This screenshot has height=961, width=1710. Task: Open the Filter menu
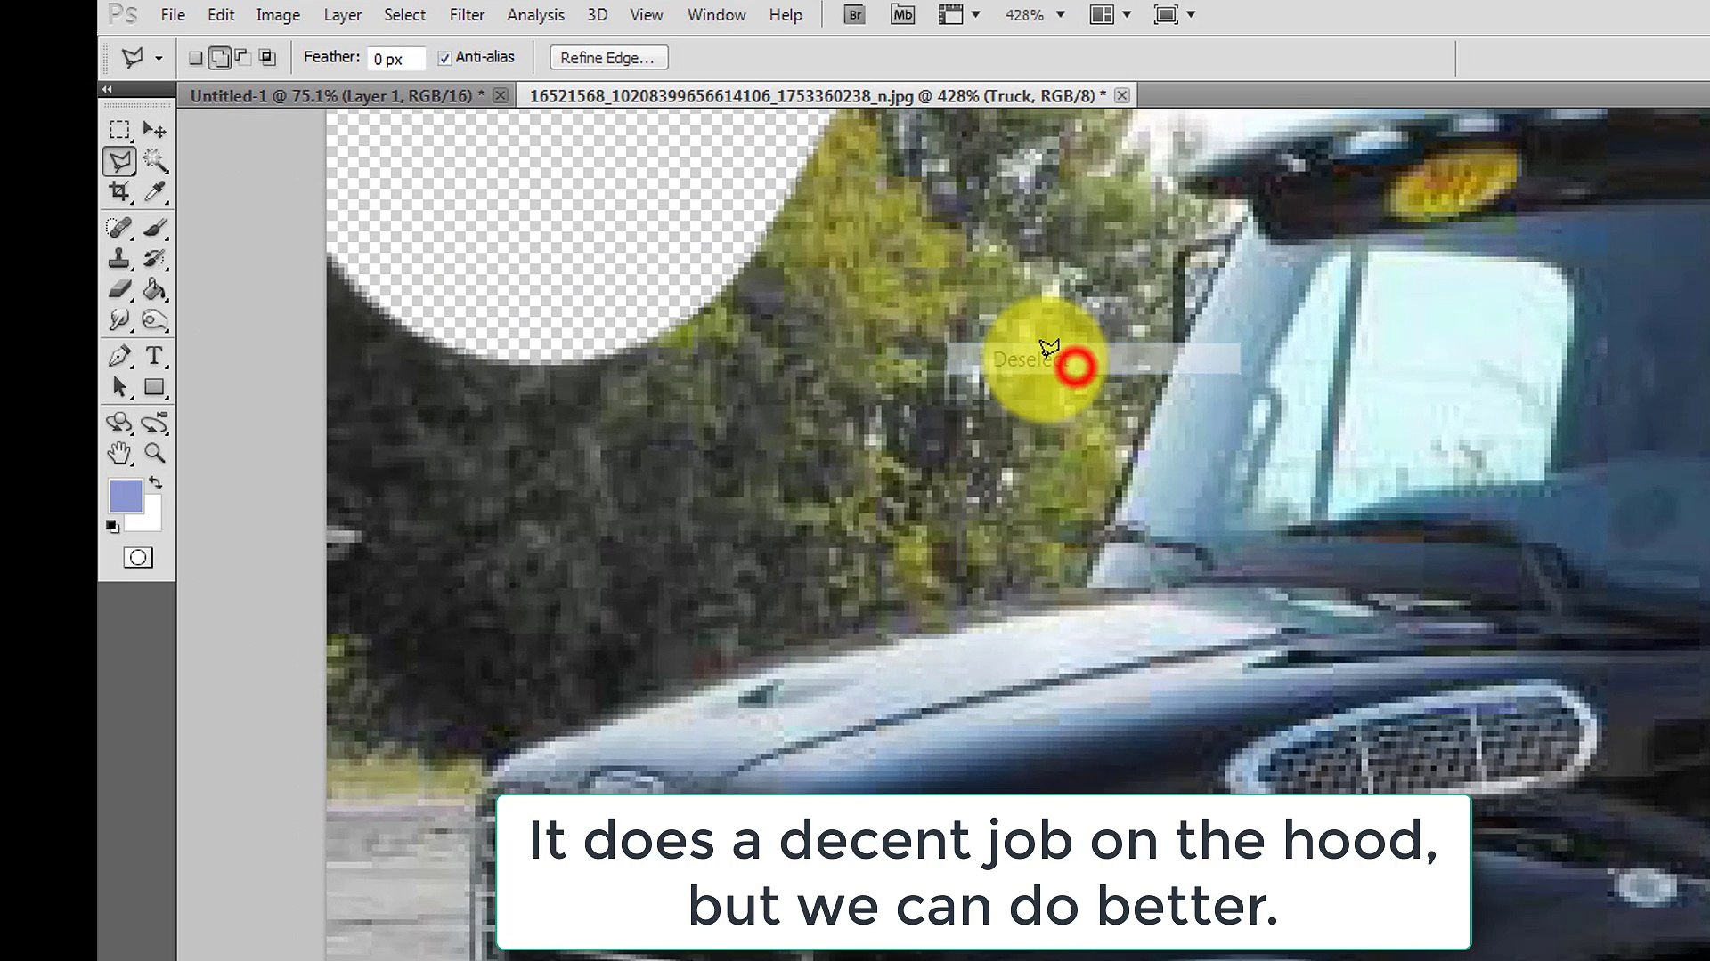coord(467,15)
